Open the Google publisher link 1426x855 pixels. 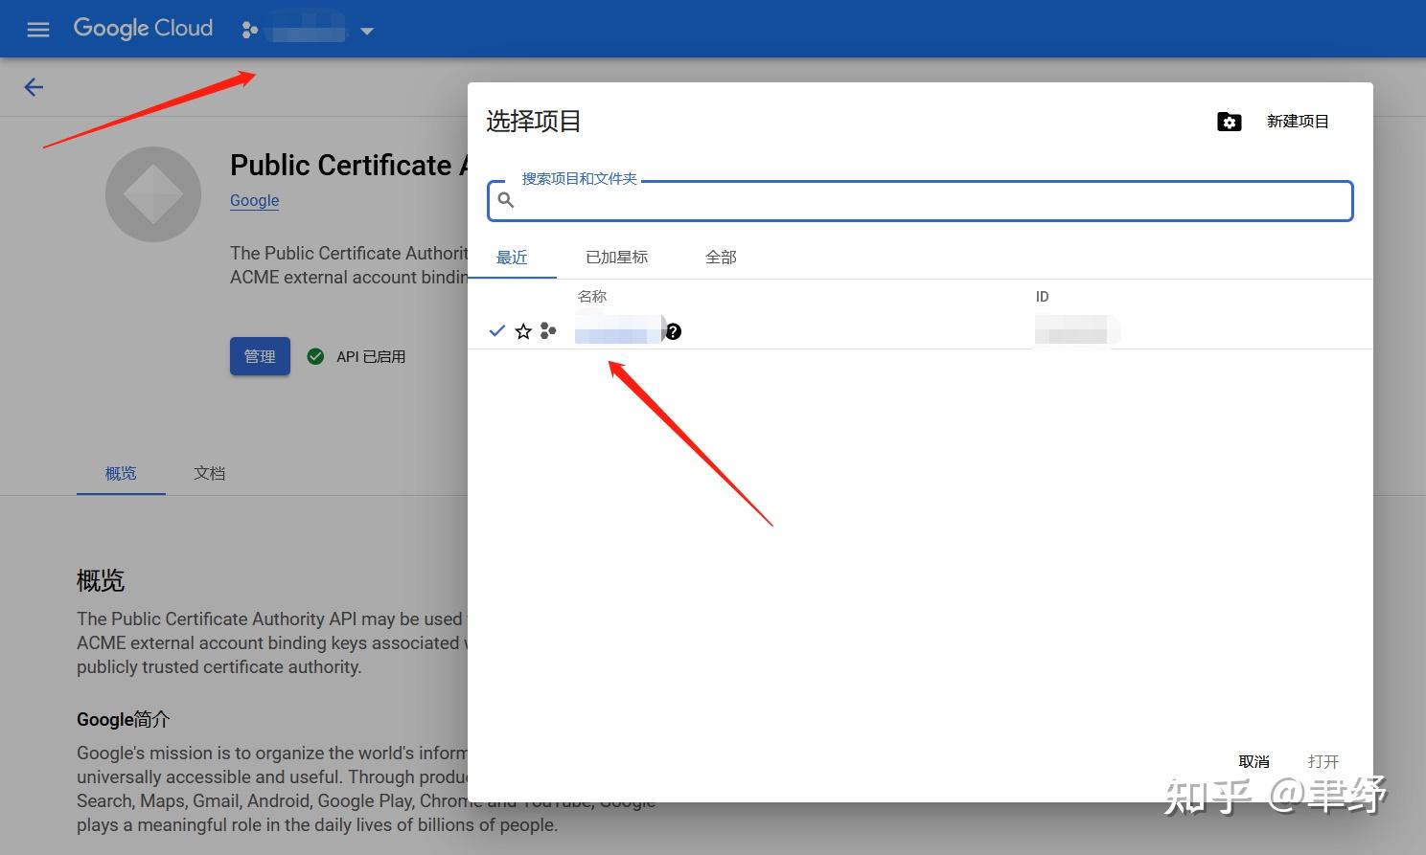tap(255, 200)
